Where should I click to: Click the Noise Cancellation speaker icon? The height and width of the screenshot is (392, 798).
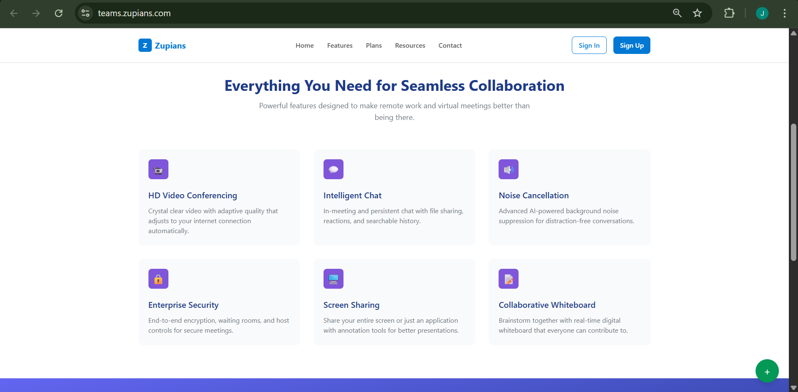508,169
